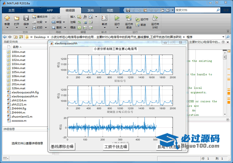Click Run Section (运行节) button
This screenshot has width=233, height=163.
point(142,19)
